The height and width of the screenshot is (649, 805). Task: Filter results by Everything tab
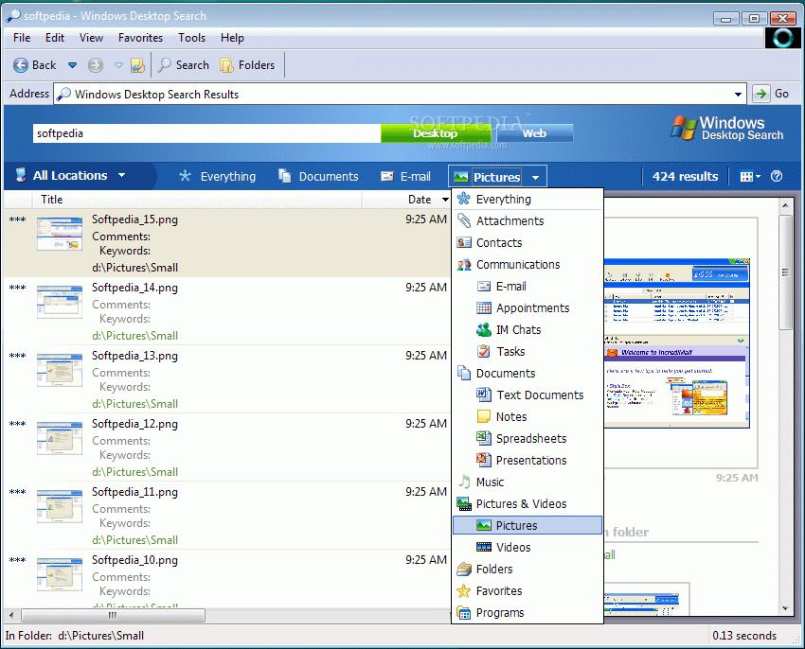(217, 177)
